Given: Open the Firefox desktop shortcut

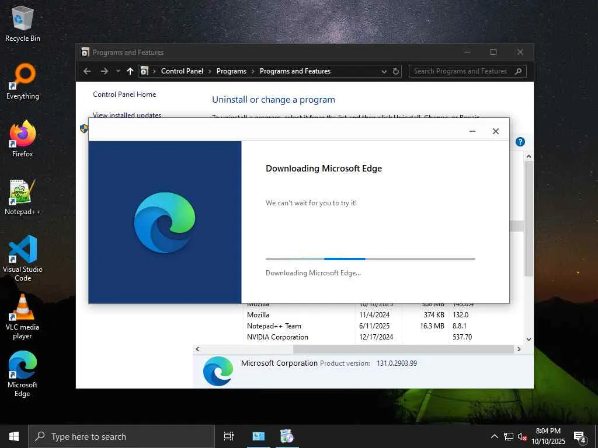Looking at the screenshot, I should tap(23, 139).
